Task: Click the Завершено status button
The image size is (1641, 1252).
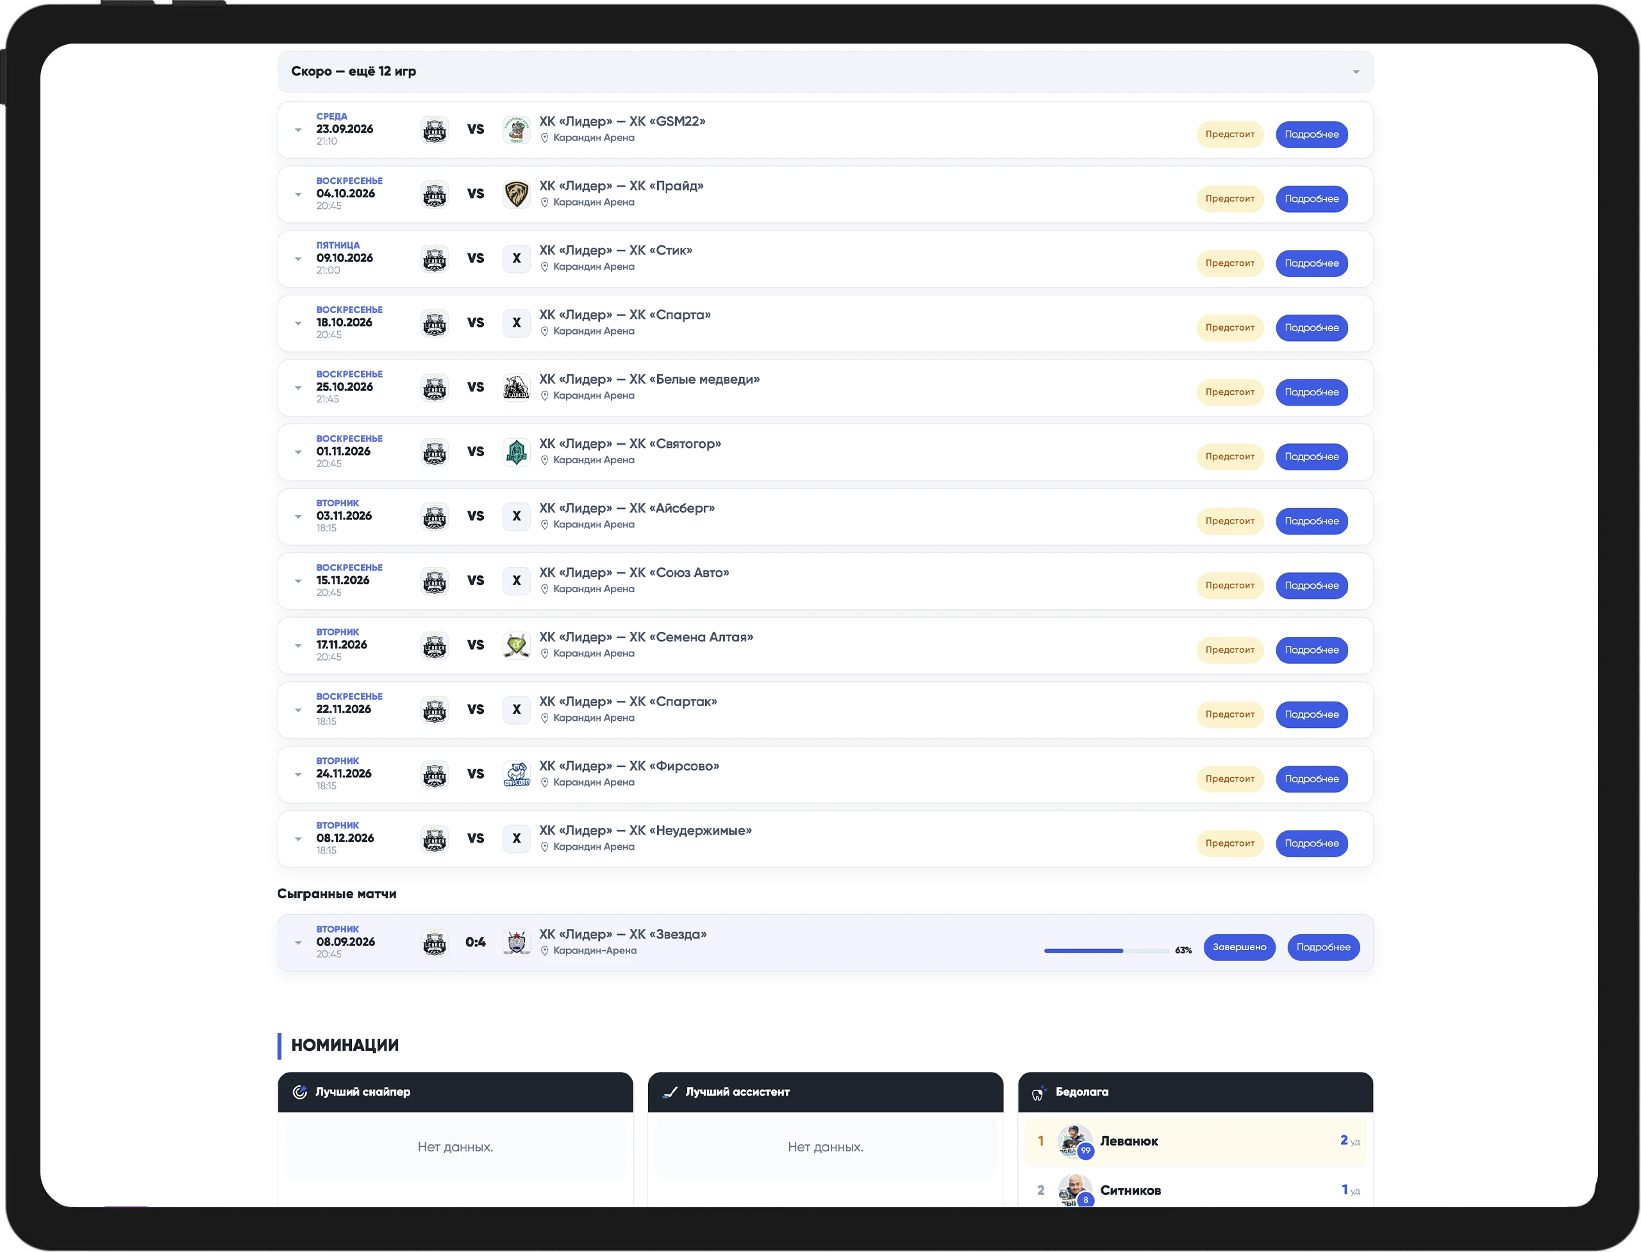Action: 1239,948
